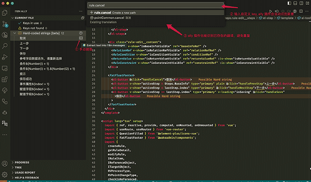Toggle the bottom panel layout icon
The image size is (311, 182).
pos(295,3)
